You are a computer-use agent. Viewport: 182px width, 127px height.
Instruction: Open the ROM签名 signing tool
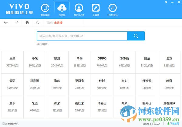[x=113, y=10]
